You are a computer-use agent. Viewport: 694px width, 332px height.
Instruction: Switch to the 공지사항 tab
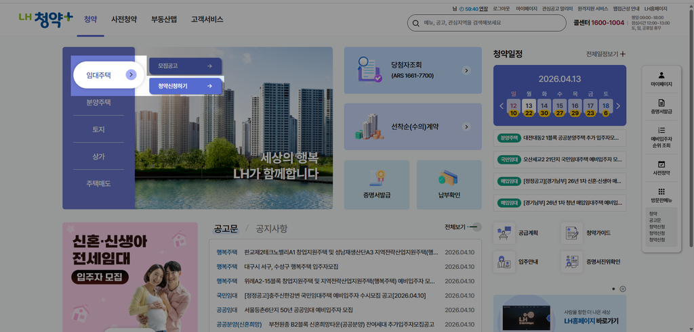[x=271, y=229]
